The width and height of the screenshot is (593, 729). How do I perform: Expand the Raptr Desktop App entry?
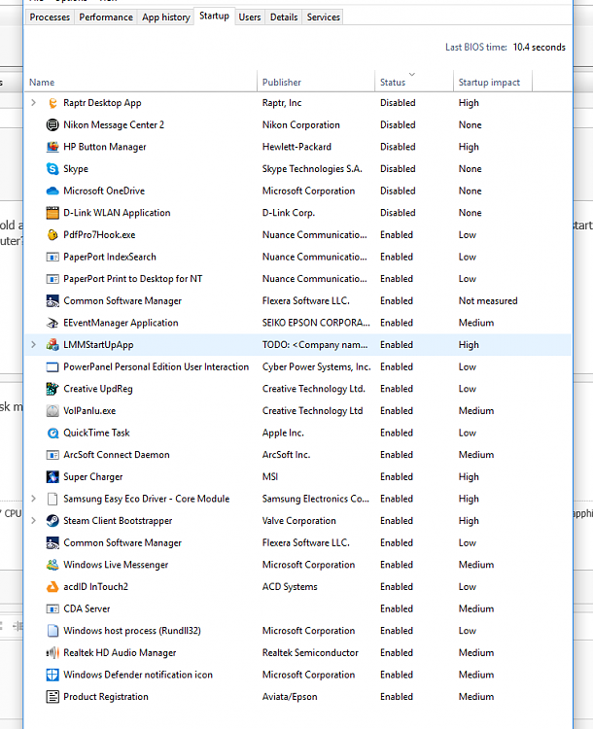click(33, 103)
